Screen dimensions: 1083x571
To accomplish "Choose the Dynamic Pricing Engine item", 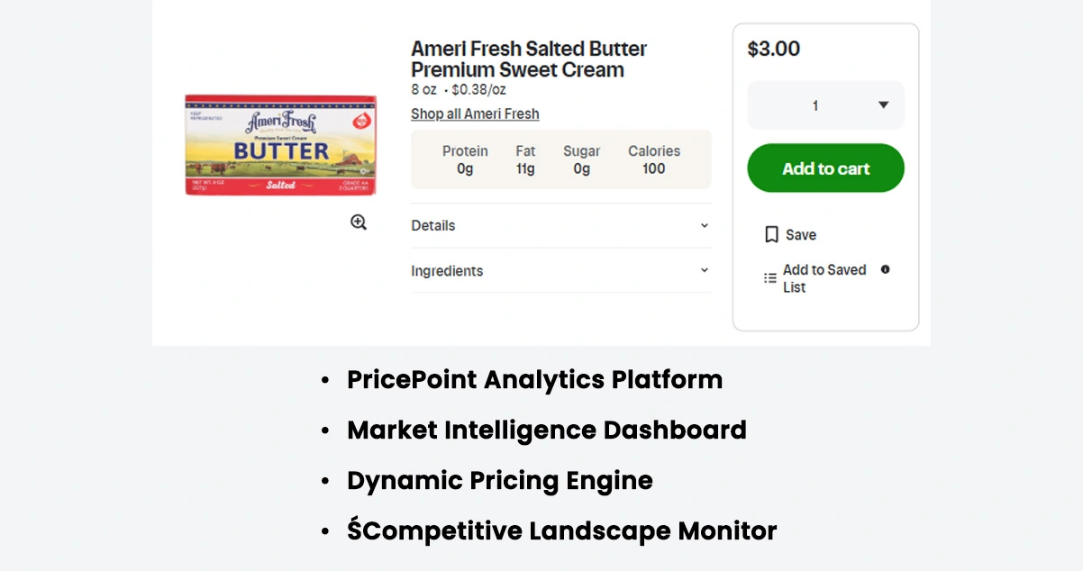I will pos(499,481).
